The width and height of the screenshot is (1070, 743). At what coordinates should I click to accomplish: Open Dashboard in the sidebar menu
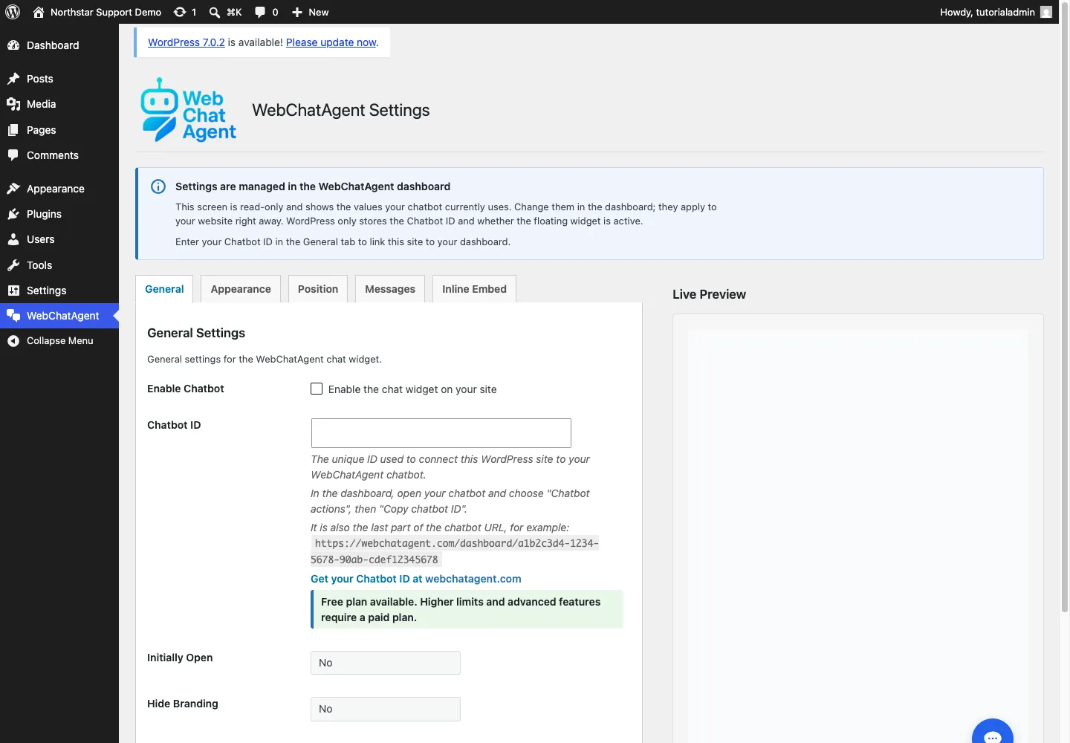pos(59,45)
